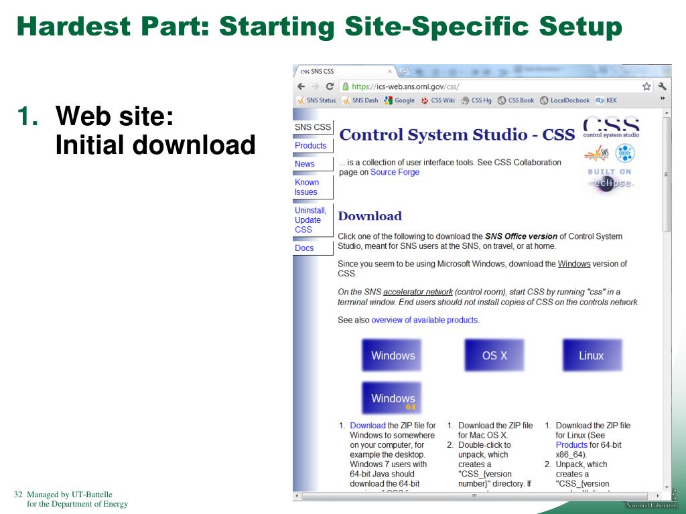This screenshot has height=514, width=686.
Task: Click the DESY logo badge
Action: coord(624,154)
